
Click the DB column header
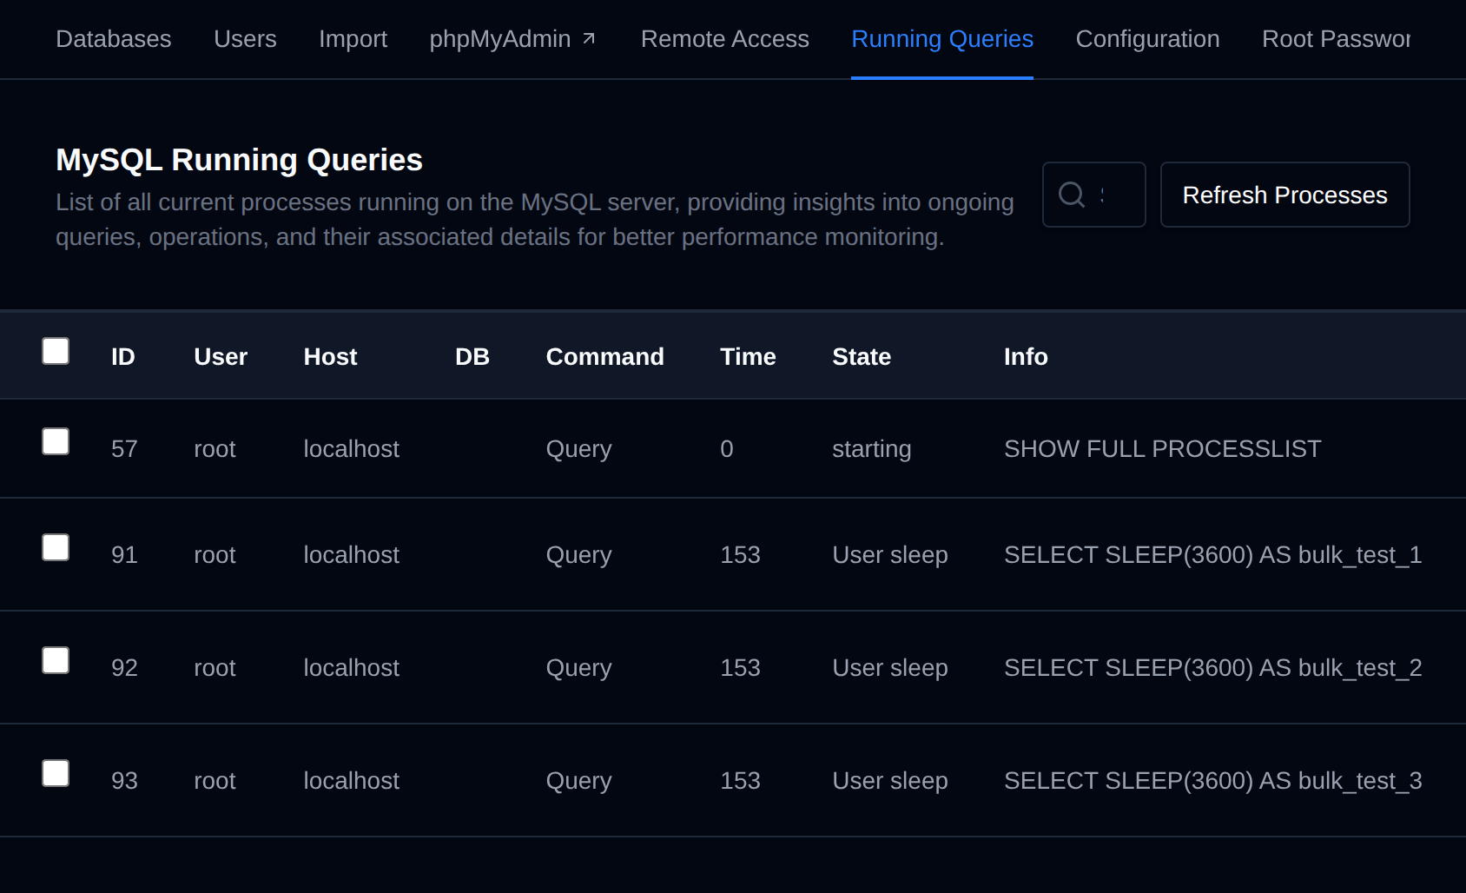472,357
